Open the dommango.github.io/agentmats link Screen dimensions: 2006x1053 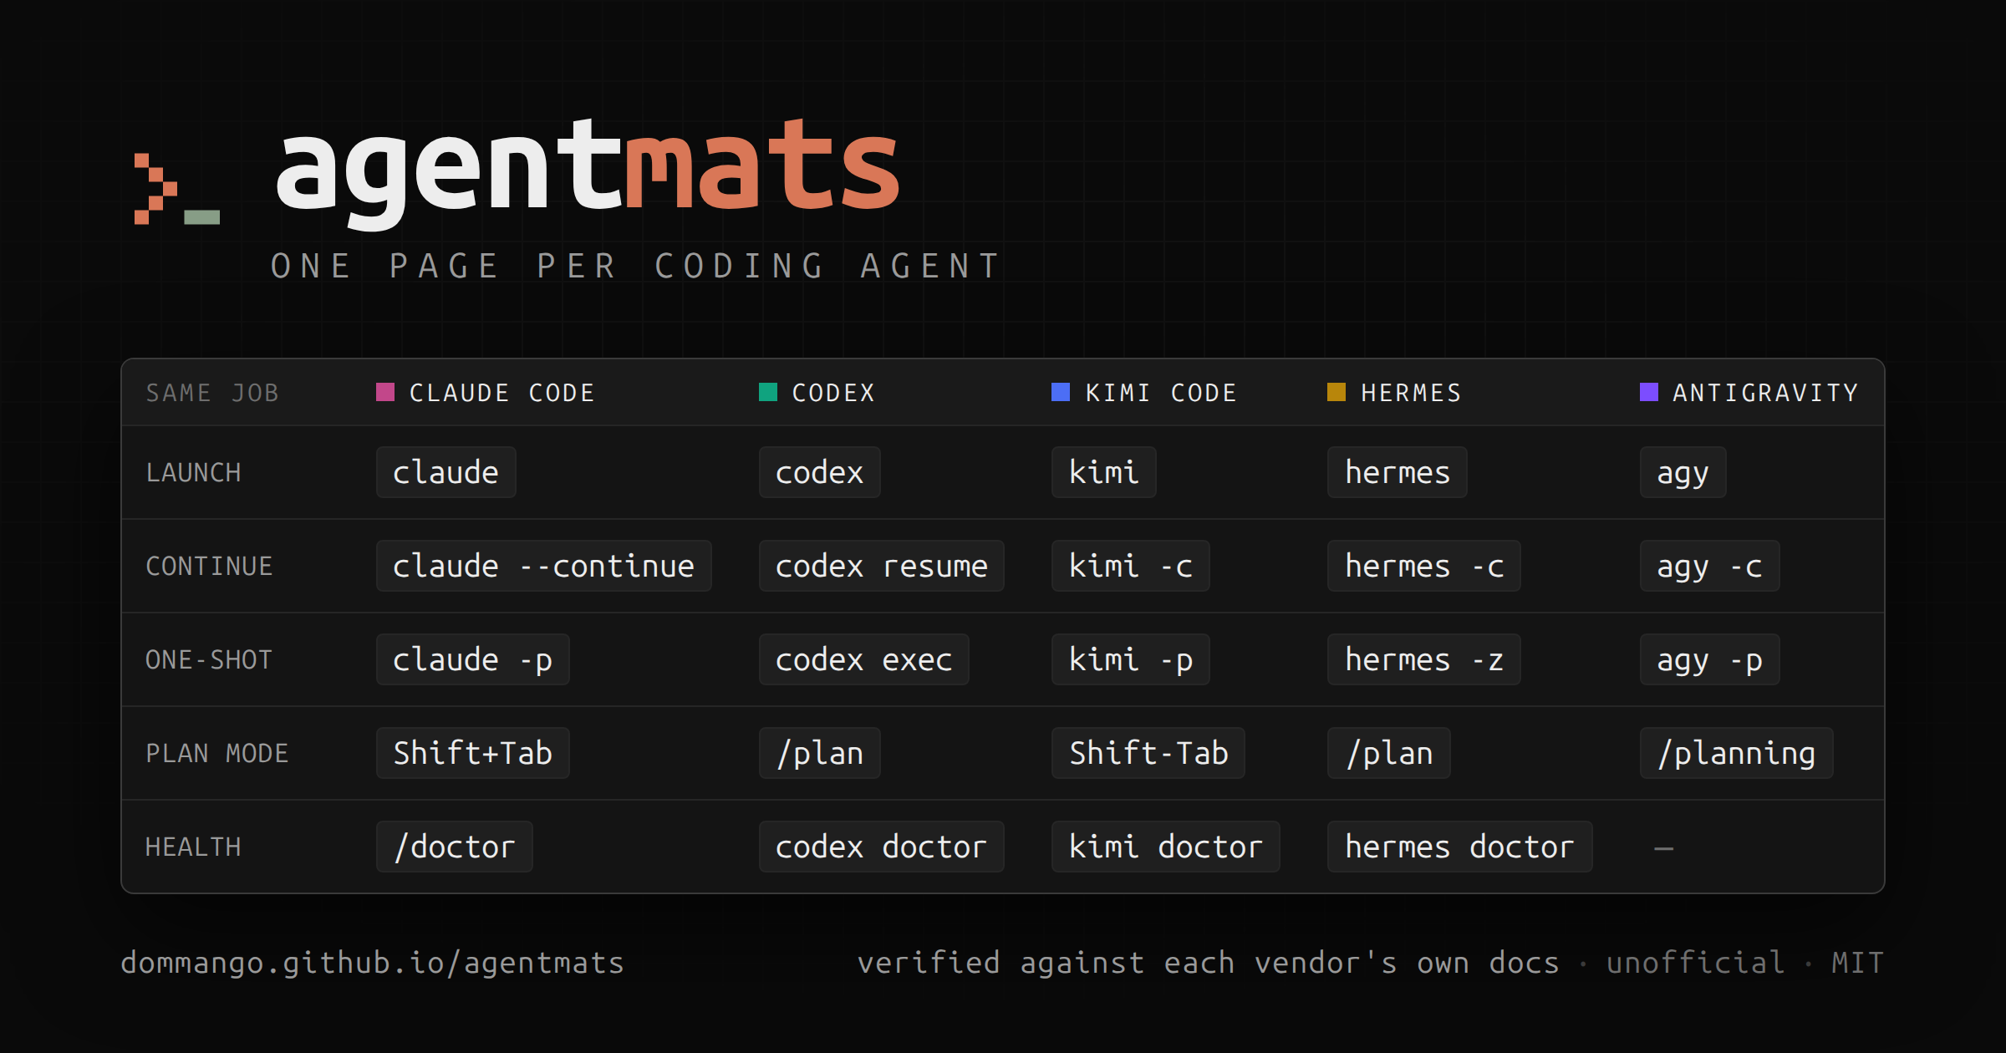(373, 963)
